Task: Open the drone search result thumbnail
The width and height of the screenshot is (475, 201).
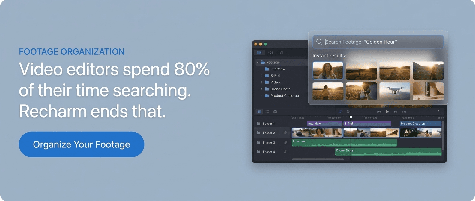Action: [395, 91]
